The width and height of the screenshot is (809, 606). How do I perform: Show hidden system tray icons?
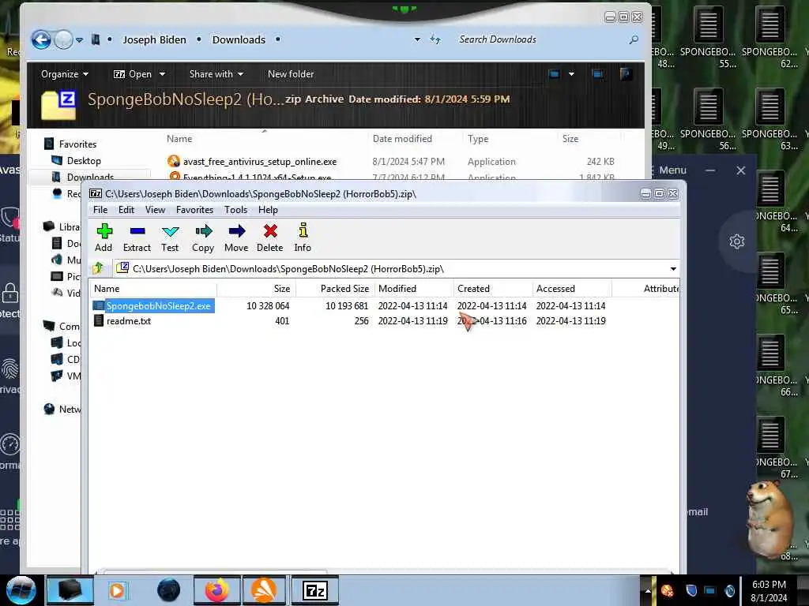click(648, 590)
